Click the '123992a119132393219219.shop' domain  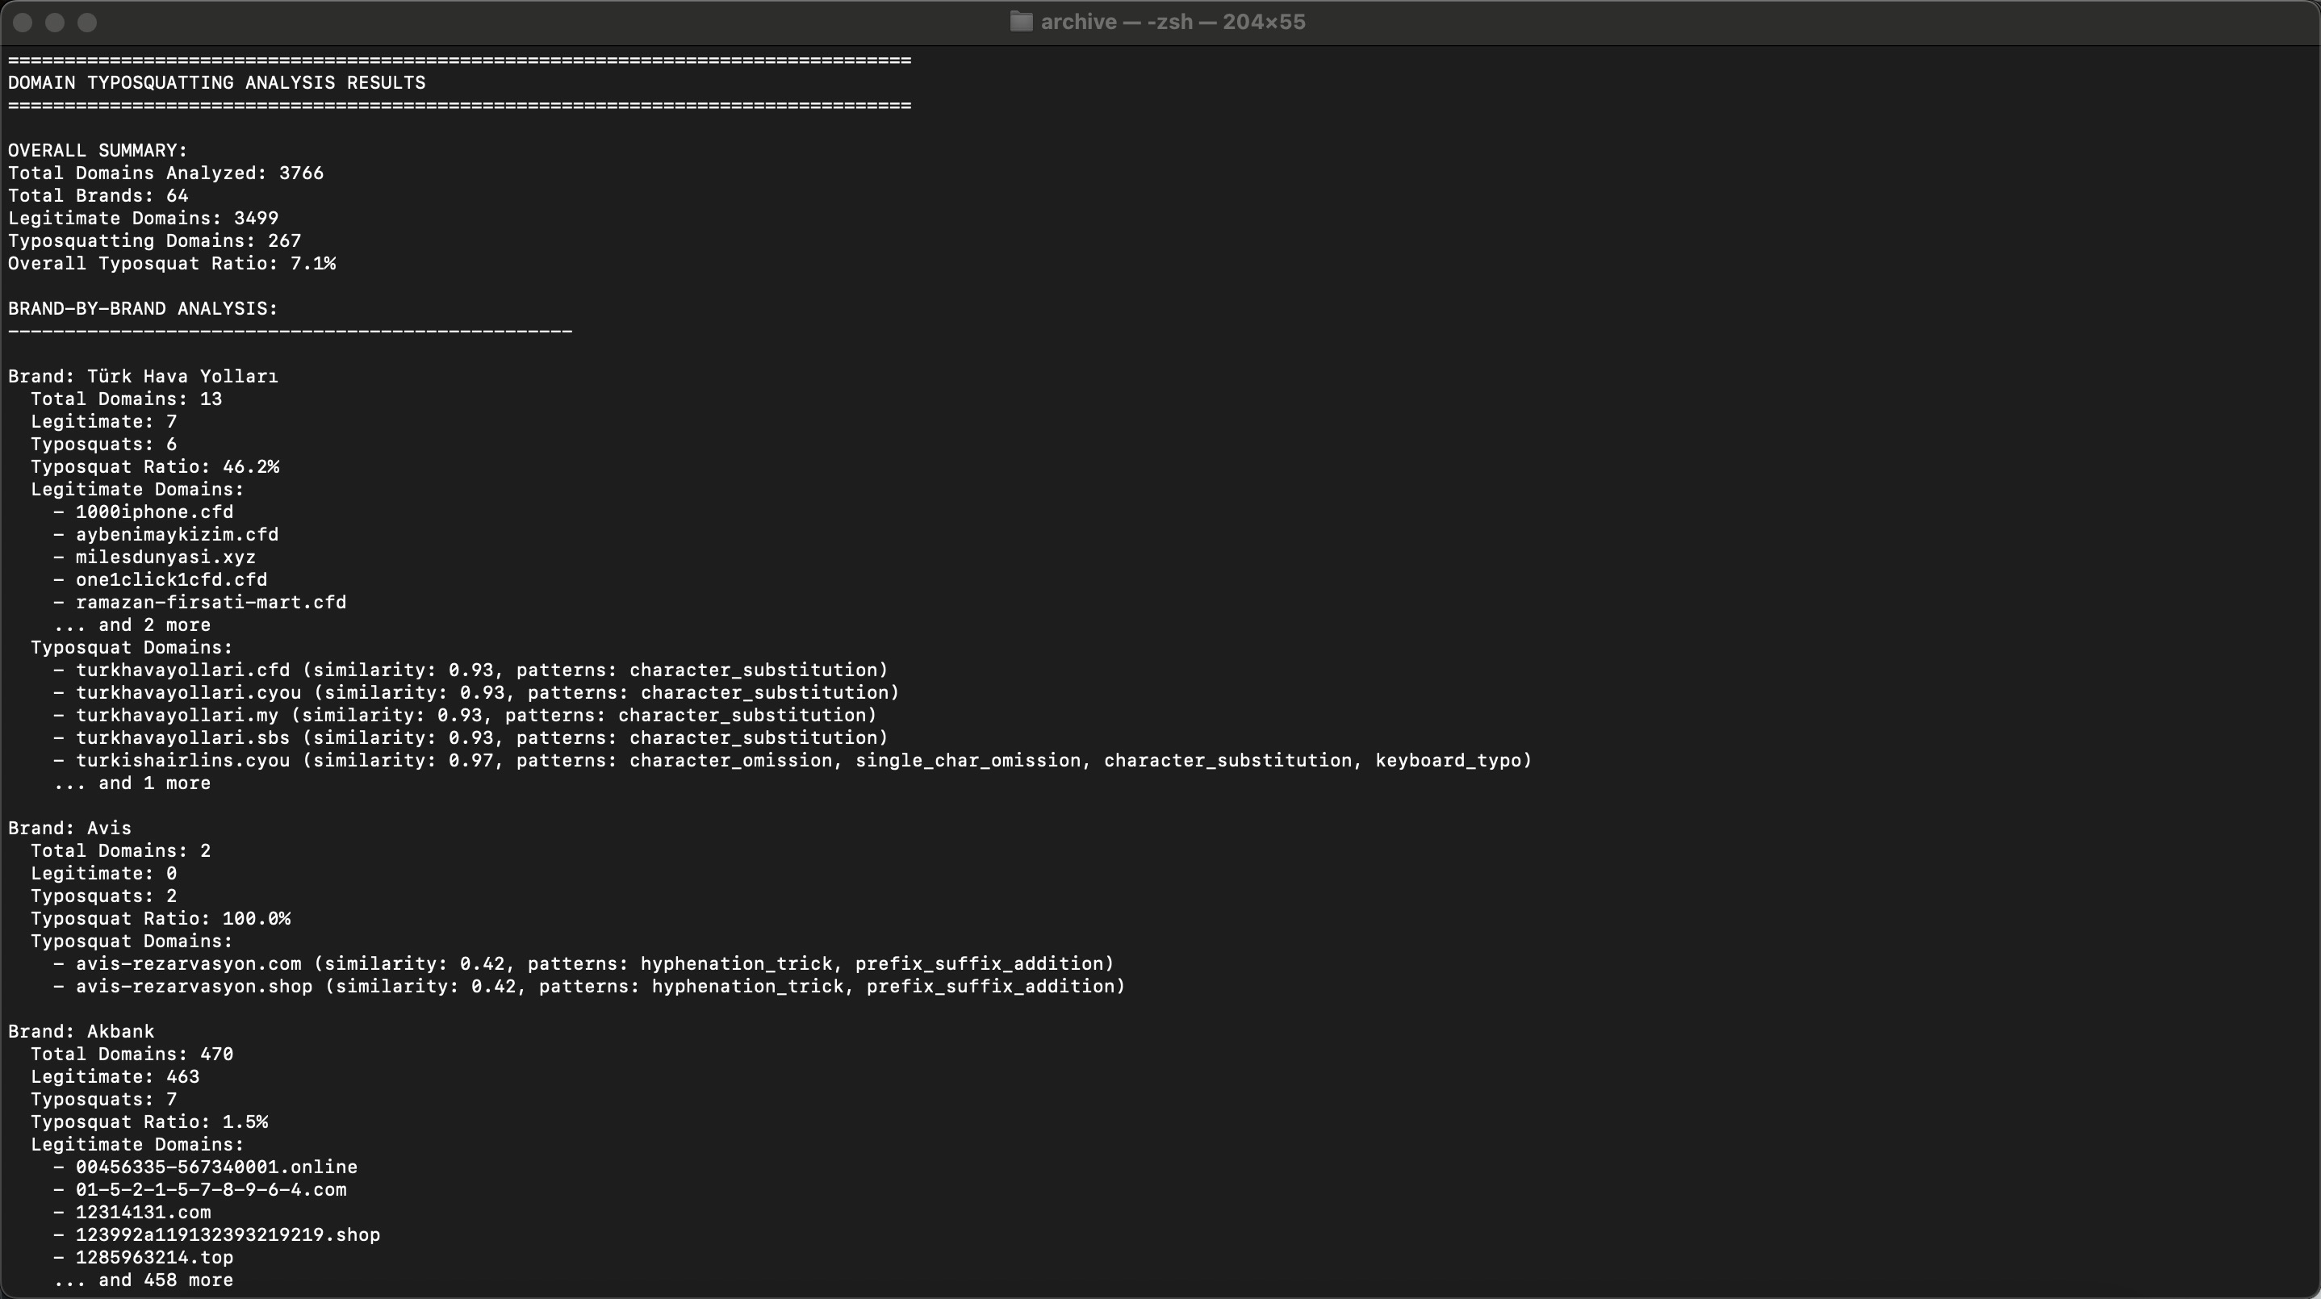point(228,1235)
